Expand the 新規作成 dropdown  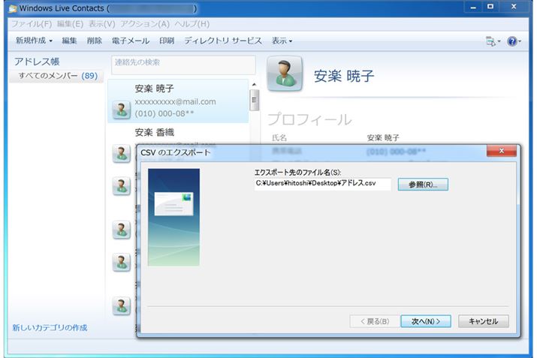click(x=34, y=41)
